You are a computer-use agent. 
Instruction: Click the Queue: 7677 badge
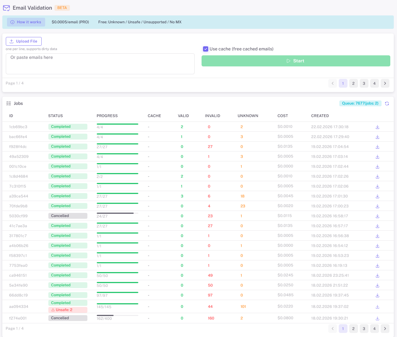pyautogui.click(x=360, y=103)
